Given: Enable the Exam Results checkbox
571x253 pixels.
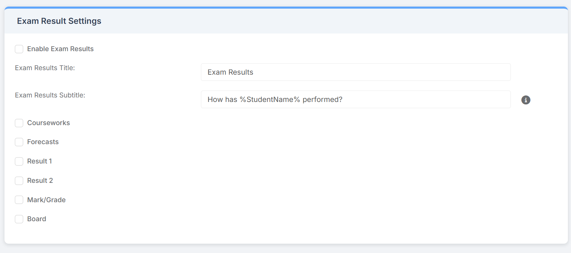Looking at the screenshot, I should [19, 49].
